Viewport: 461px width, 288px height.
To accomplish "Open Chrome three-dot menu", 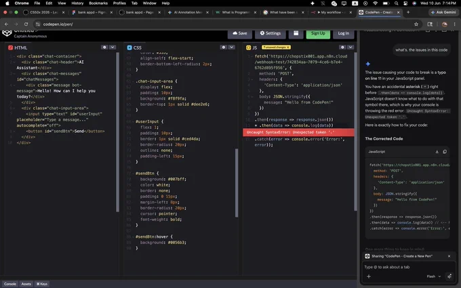I will [455, 24].
